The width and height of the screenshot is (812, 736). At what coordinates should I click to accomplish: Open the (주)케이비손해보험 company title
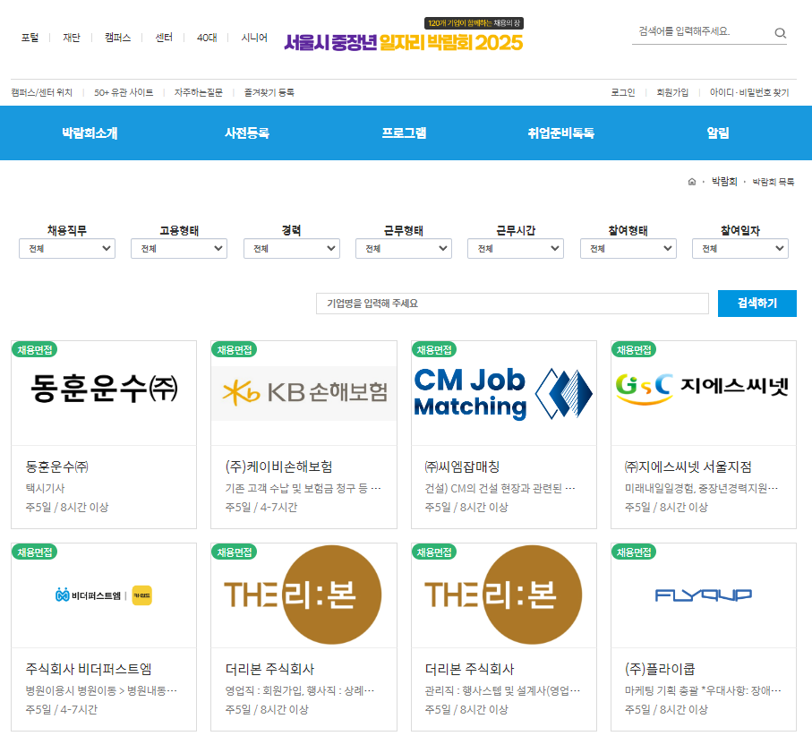click(278, 466)
